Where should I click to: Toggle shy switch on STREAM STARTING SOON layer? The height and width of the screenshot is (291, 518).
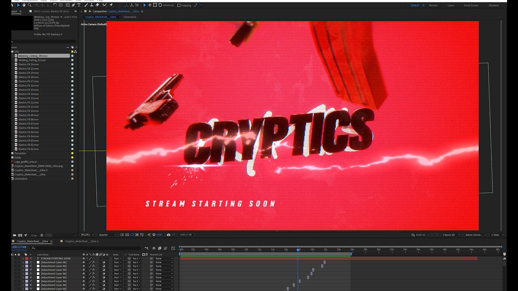click(x=84, y=258)
